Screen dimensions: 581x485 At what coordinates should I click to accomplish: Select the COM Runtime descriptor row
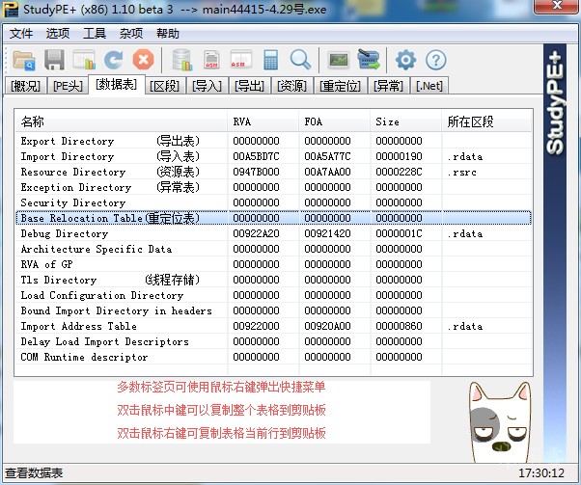click(x=273, y=357)
